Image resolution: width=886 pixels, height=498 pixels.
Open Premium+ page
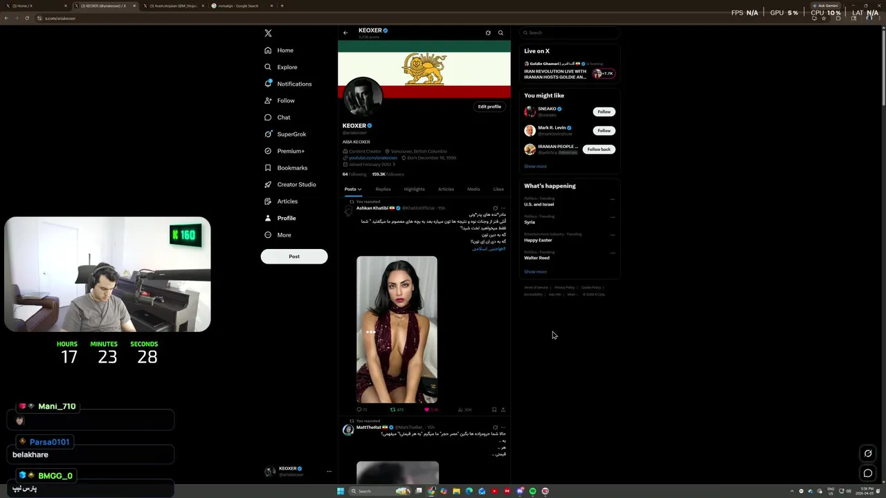284,151
